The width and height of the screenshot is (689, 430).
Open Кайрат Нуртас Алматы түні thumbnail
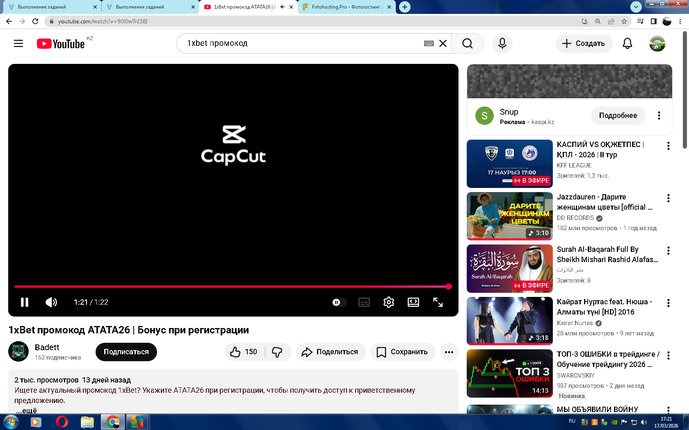click(x=510, y=321)
